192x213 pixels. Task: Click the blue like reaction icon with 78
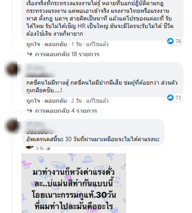[170, 41]
